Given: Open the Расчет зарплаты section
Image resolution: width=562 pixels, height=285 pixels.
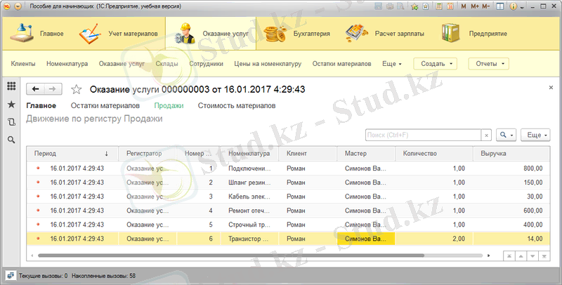Looking at the screenshot, I should [x=384, y=34].
